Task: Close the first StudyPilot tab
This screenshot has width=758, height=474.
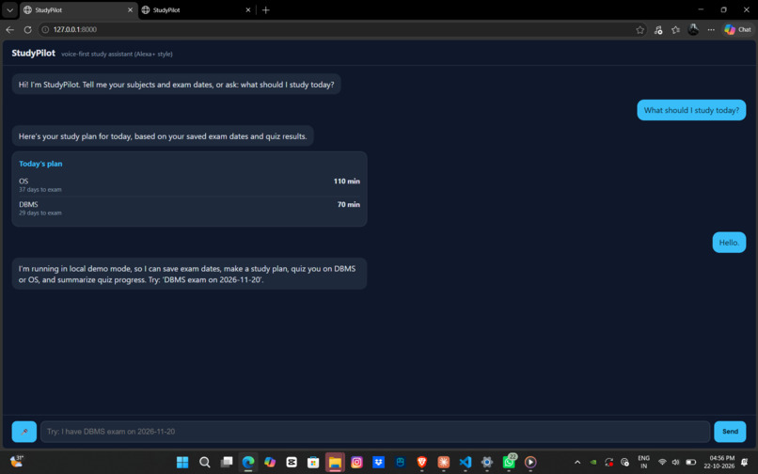Action: pyautogui.click(x=130, y=10)
